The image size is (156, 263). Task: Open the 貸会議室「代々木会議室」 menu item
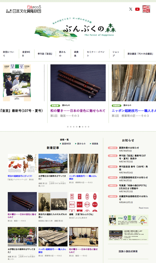tap(140, 54)
